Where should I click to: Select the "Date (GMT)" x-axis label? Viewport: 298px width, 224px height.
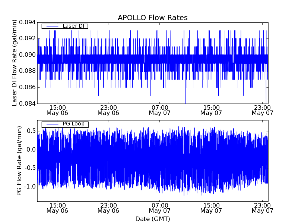click(x=152, y=219)
